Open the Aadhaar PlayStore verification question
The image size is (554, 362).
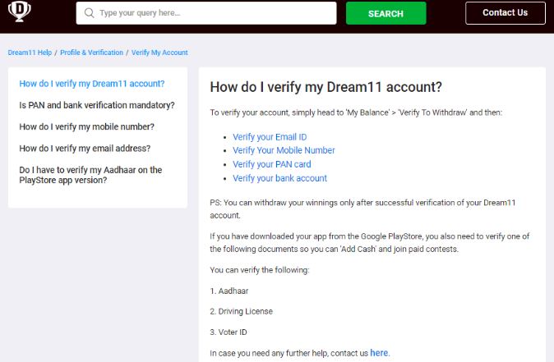coord(90,175)
